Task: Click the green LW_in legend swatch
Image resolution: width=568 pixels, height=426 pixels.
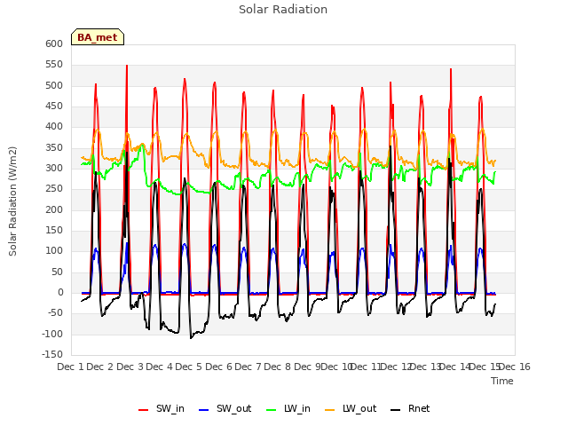Action: 271,410
